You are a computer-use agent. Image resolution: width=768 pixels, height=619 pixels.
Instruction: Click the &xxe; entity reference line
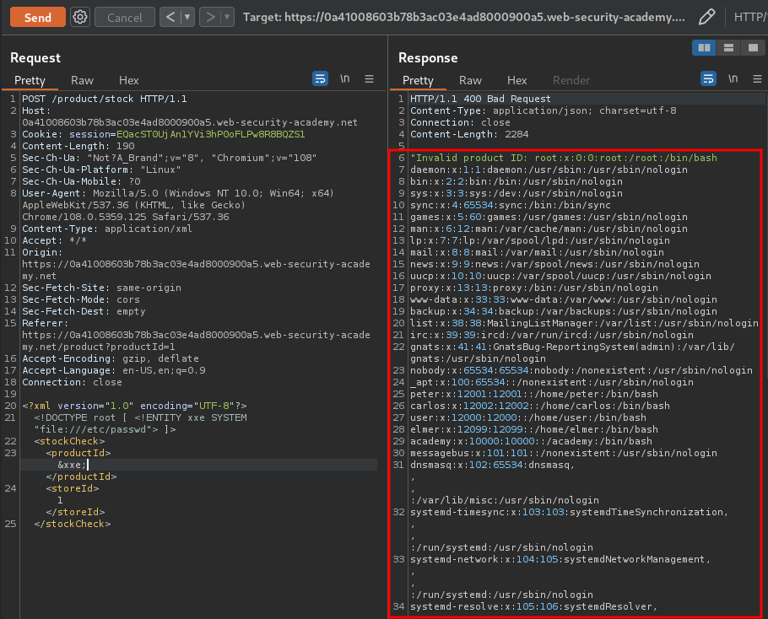coord(72,465)
